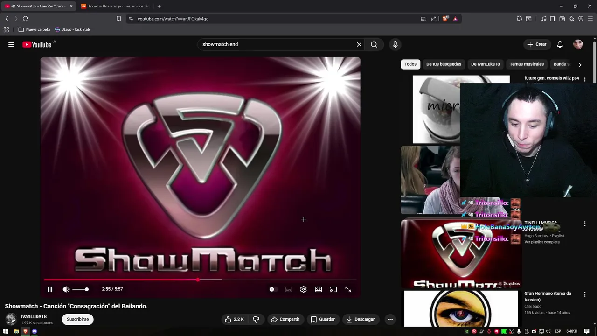
Task: Click the Descargar download button
Action: click(361, 319)
